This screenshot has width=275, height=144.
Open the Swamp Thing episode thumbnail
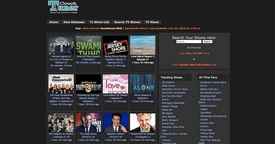[88, 45]
